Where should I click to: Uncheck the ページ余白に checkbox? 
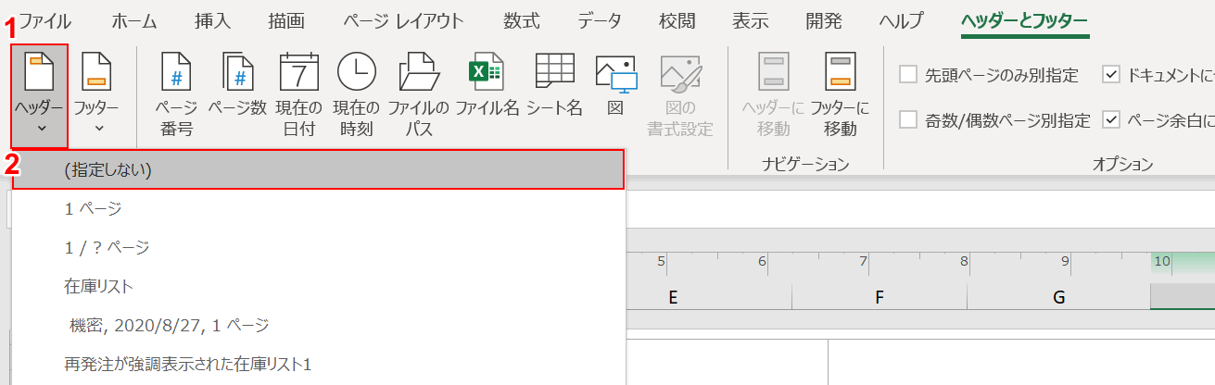[1110, 119]
